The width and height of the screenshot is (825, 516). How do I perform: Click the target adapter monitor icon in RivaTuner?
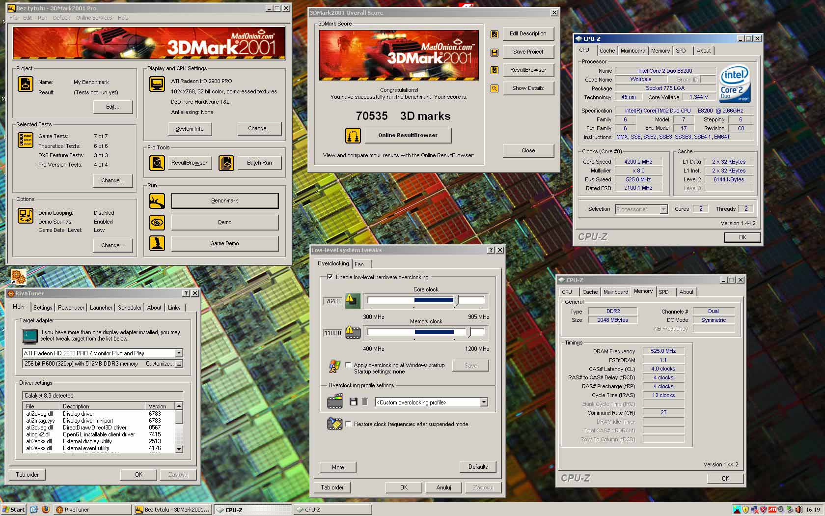pyautogui.click(x=30, y=336)
